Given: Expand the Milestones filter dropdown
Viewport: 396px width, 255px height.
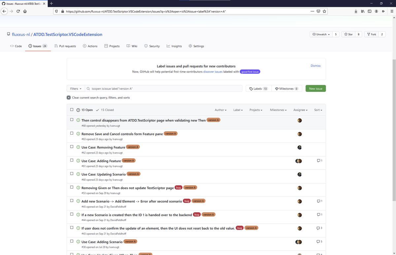Looking at the screenshot, I should tap(278, 110).
